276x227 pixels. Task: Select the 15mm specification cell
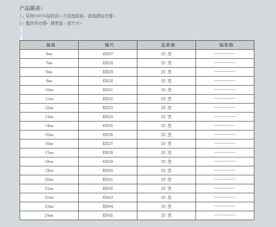(x=49, y=135)
